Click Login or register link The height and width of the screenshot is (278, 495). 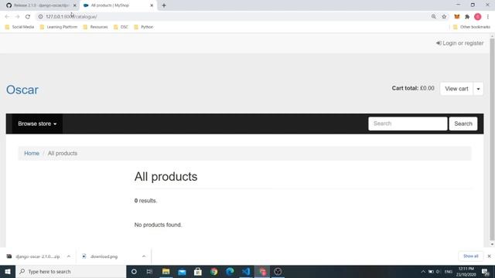(459, 43)
